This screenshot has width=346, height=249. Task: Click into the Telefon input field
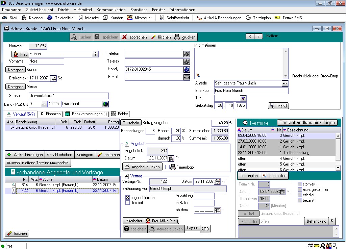pyautogui.click(x=154, y=54)
